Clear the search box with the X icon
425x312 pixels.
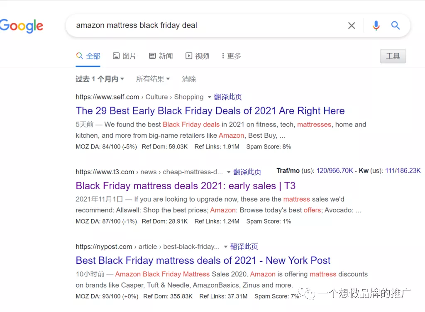tap(351, 26)
